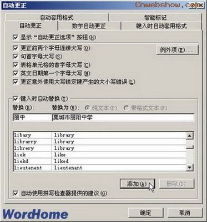
Task: Uncheck 键入时自动替换 checkbox
Action: (16, 99)
